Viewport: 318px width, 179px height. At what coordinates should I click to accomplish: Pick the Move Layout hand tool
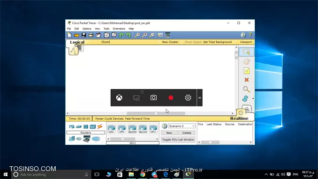(x=246, y=61)
